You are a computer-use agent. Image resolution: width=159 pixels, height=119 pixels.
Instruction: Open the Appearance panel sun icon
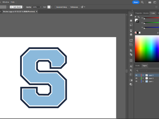(x=131, y=21)
